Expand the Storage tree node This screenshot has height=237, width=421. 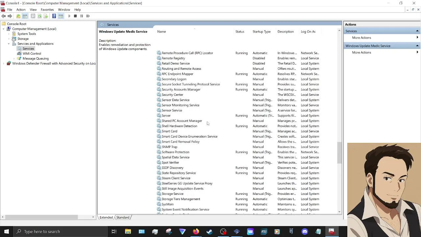click(9, 39)
